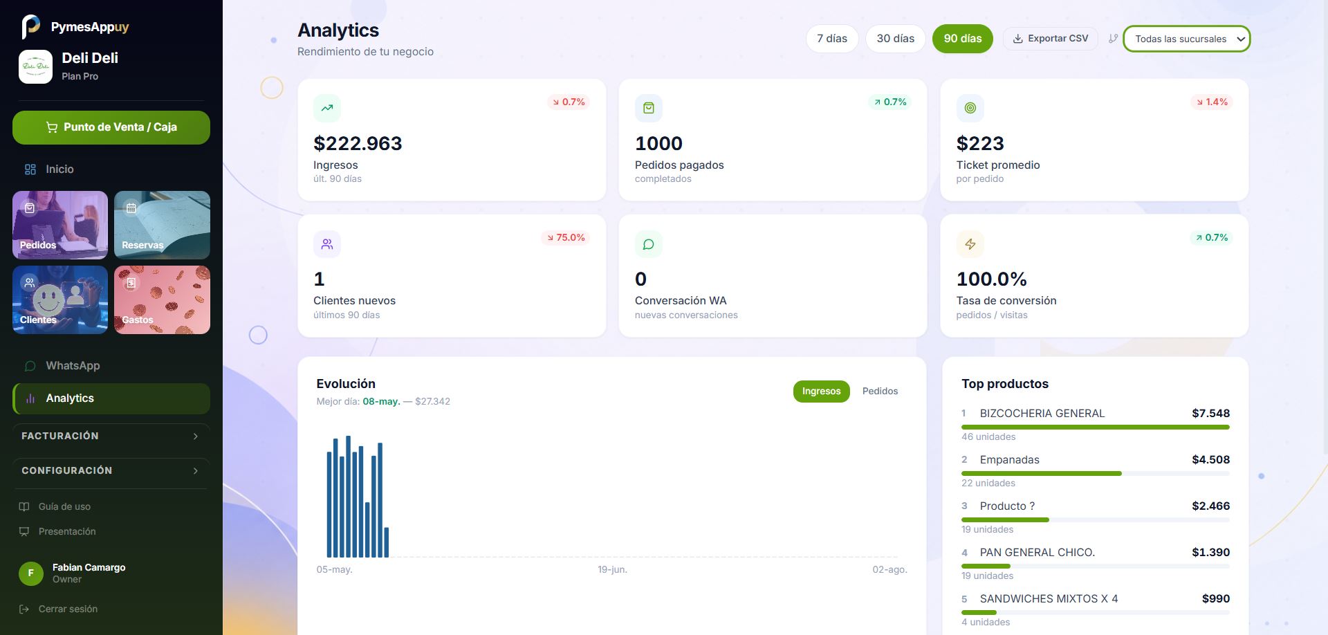Click the Clientes nuevos people icon
This screenshot has width=1328, height=635.
[x=327, y=244]
